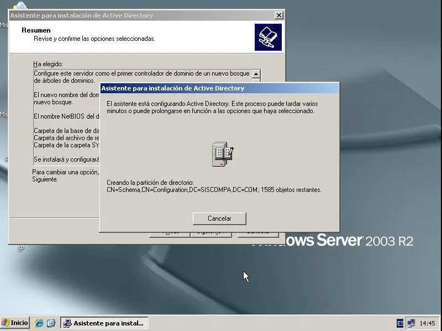This screenshot has width=442, height=331.
Task: Click the 'Carpeta del archivo de' summary line
Action: tap(66, 138)
